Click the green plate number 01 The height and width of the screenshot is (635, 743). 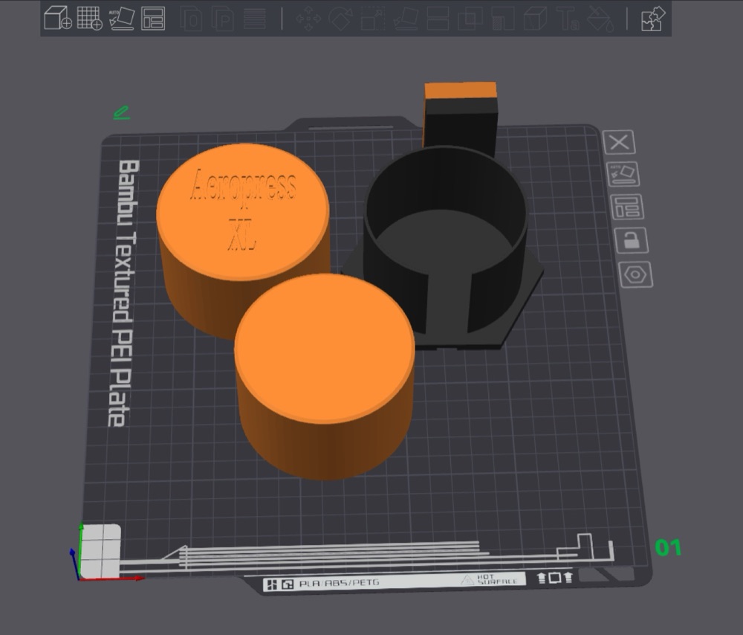pos(668,548)
